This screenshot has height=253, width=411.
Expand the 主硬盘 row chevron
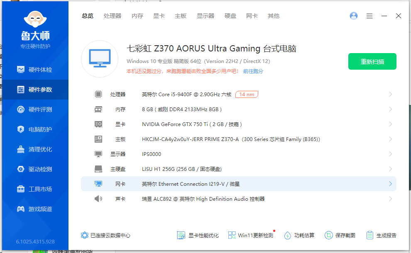tap(390, 169)
